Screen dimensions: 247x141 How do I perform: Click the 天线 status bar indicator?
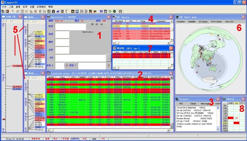84,139
